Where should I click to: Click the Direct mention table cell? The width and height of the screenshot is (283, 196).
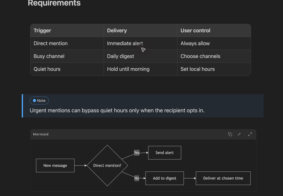pyautogui.click(x=67, y=43)
